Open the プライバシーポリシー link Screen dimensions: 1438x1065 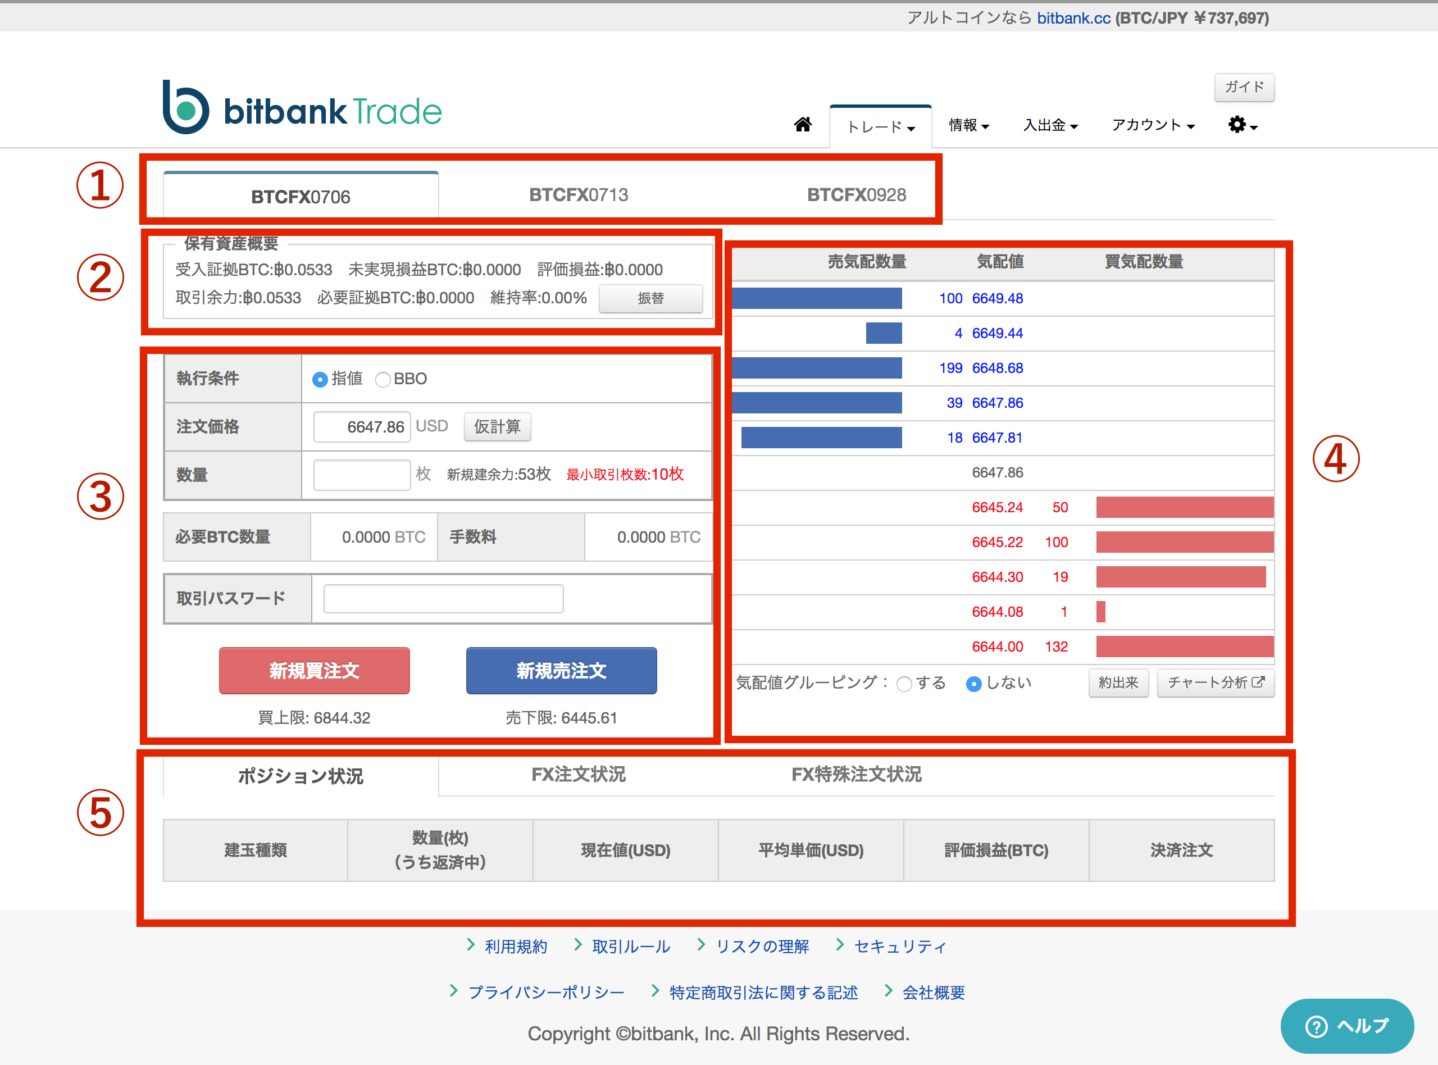pos(546,992)
